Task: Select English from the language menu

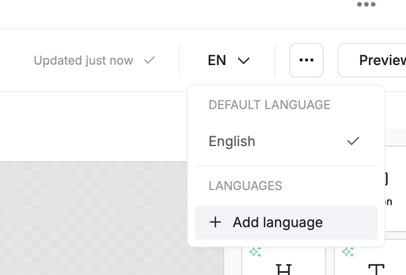Action: click(232, 141)
